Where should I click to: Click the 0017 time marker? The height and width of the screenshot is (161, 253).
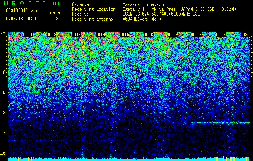click(x=173, y=35)
